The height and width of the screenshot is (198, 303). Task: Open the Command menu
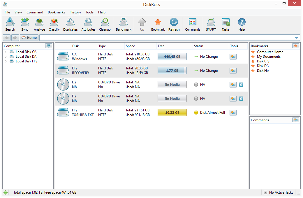point(35,12)
